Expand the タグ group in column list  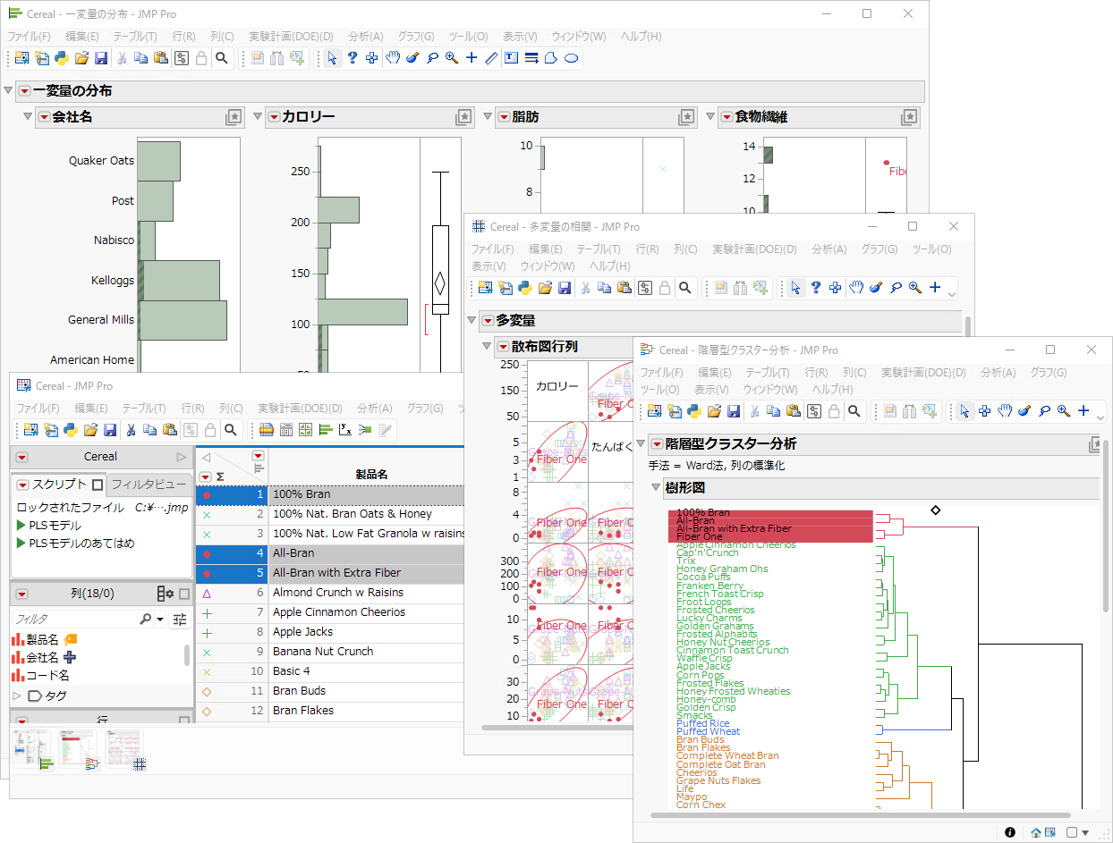tap(17, 695)
